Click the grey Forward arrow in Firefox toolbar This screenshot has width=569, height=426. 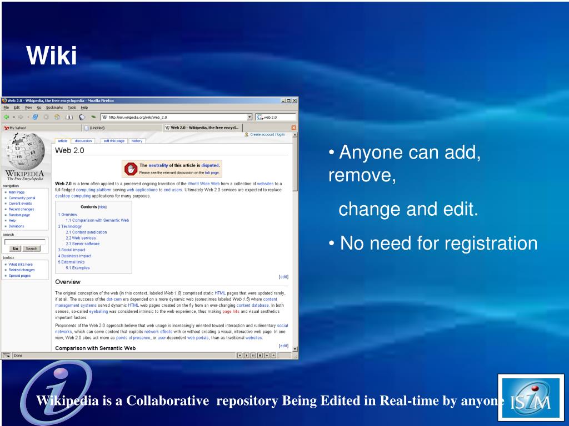(21, 117)
